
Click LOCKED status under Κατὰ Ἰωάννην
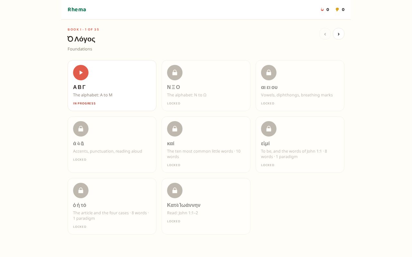(x=174, y=221)
